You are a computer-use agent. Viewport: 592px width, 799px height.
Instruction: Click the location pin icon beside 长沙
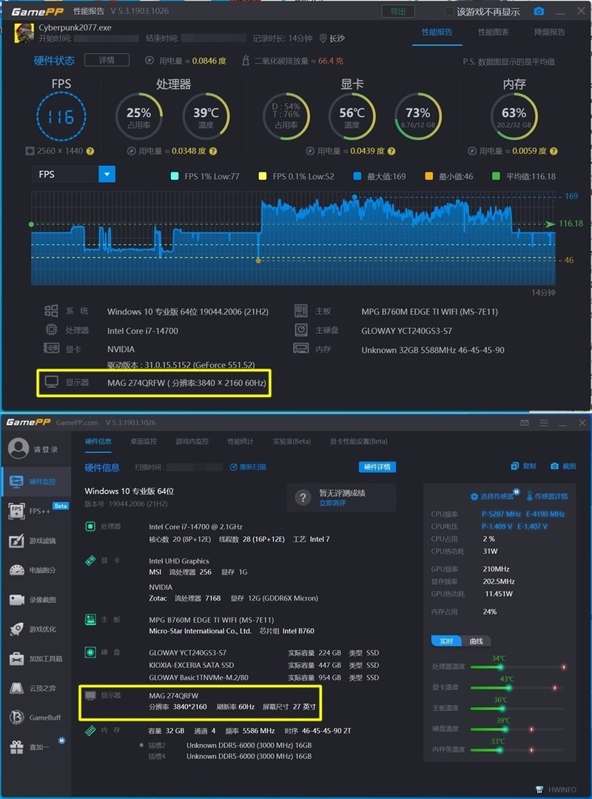coord(323,39)
